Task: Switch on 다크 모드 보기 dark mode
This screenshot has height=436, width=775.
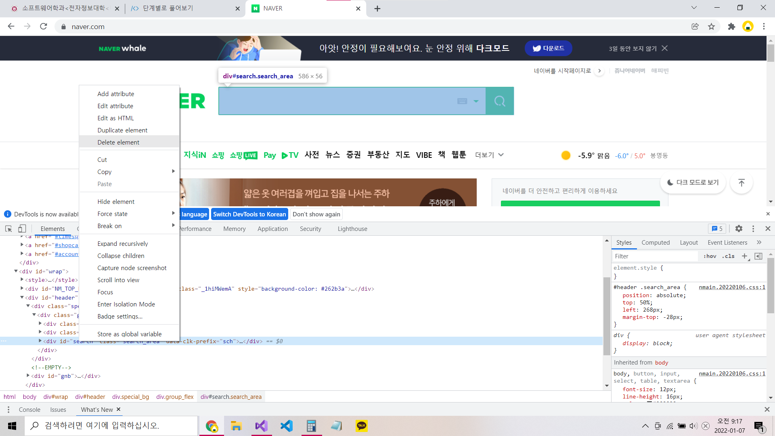Action: click(693, 182)
